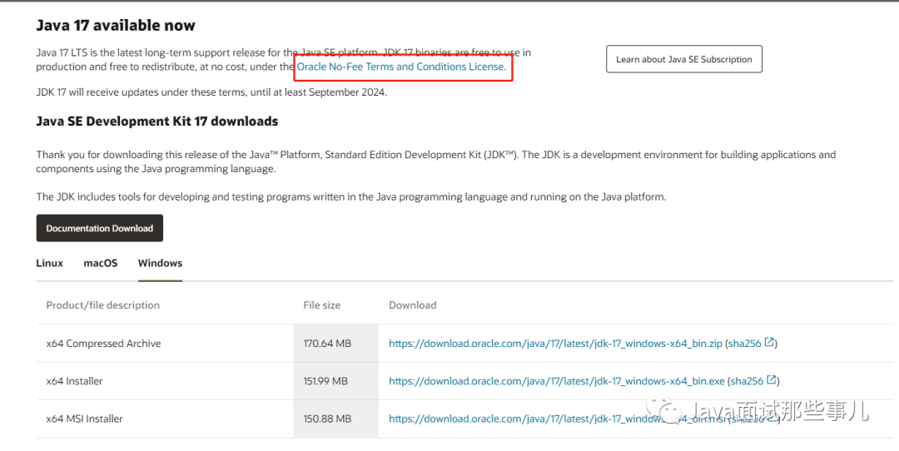Open Oracle No-Fee Terms and Conditions License link

(x=401, y=67)
